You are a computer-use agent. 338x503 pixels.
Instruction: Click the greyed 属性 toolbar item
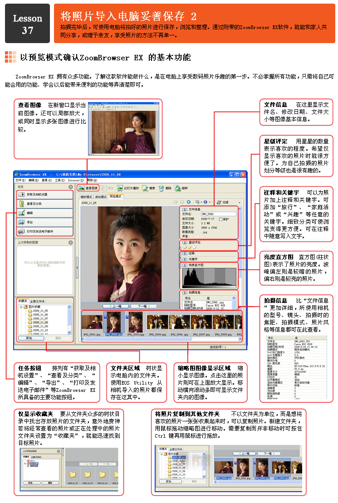[x=108, y=188]
